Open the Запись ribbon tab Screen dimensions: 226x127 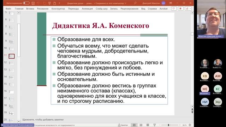point(114,8)
